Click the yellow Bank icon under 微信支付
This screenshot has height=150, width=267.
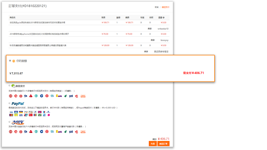coord(59,96)
